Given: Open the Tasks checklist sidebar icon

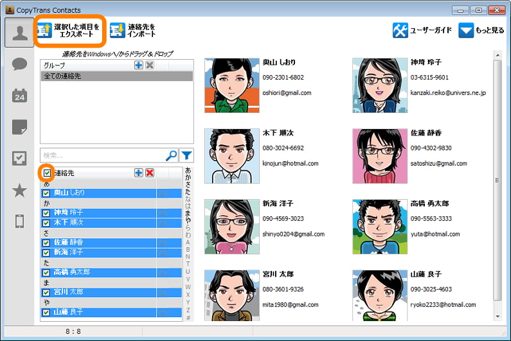Looking at the screenshot, I should [19, 159].
